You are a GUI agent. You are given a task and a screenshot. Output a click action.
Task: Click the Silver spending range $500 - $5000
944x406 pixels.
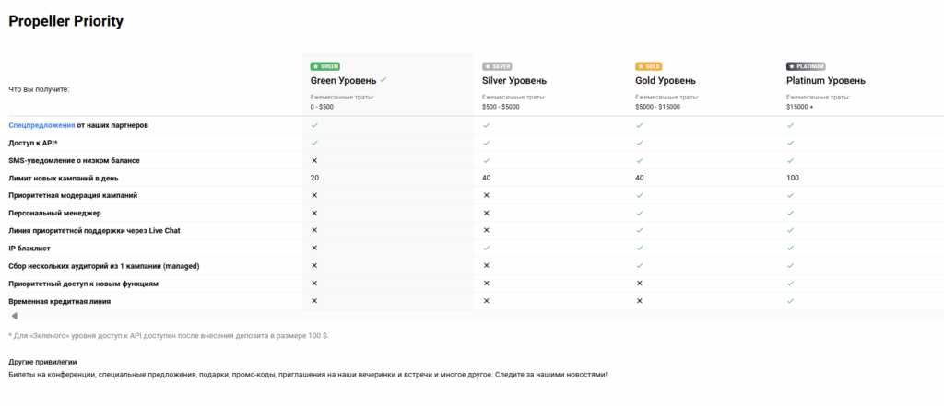tap(501, 107)
